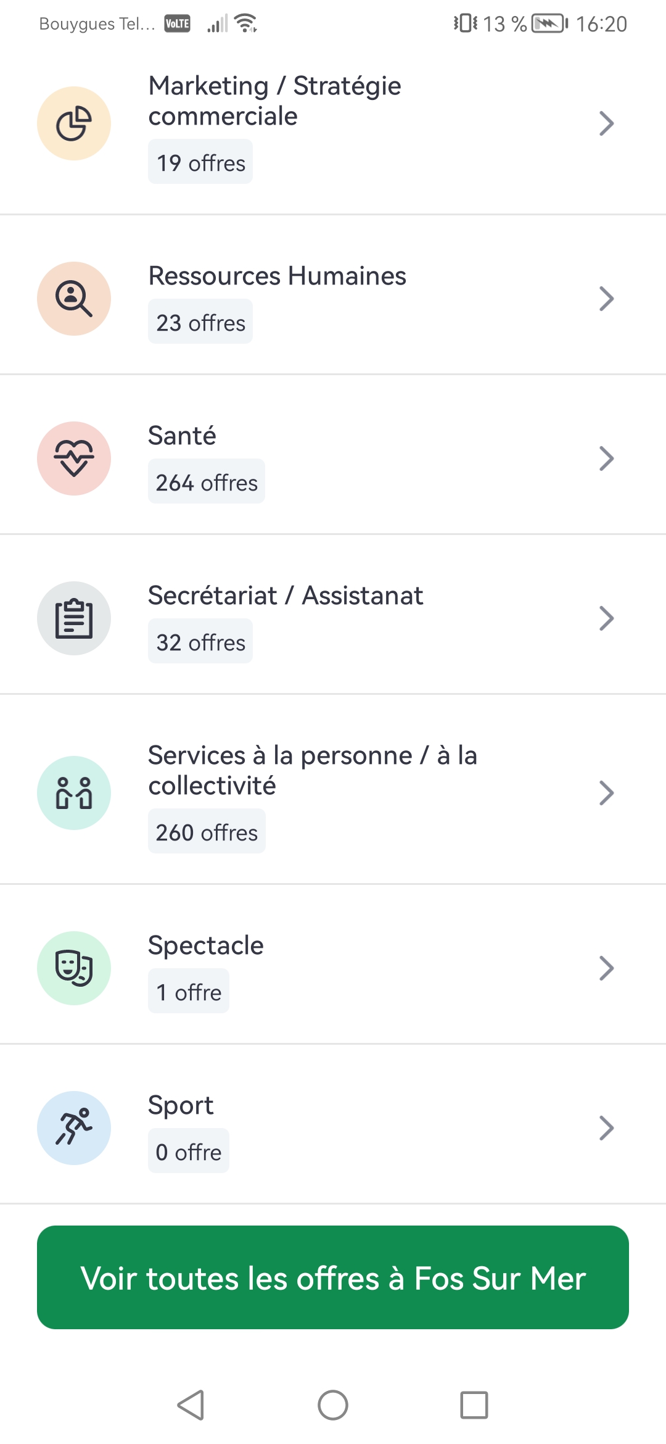The height and width of the screenshot is (1444, 666).
Task: Tap the 32 offres badge
Action: [x=200, y=641]
